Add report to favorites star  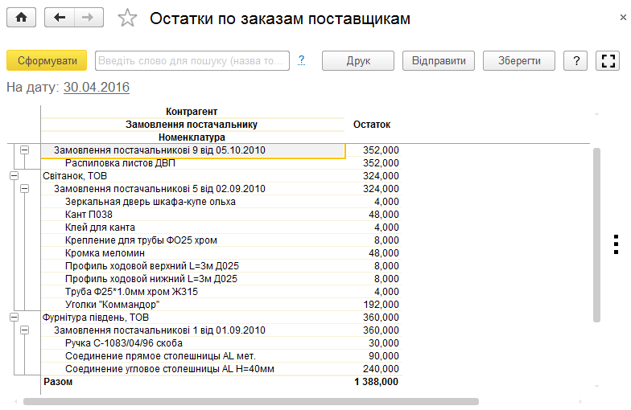click(127, 18)
